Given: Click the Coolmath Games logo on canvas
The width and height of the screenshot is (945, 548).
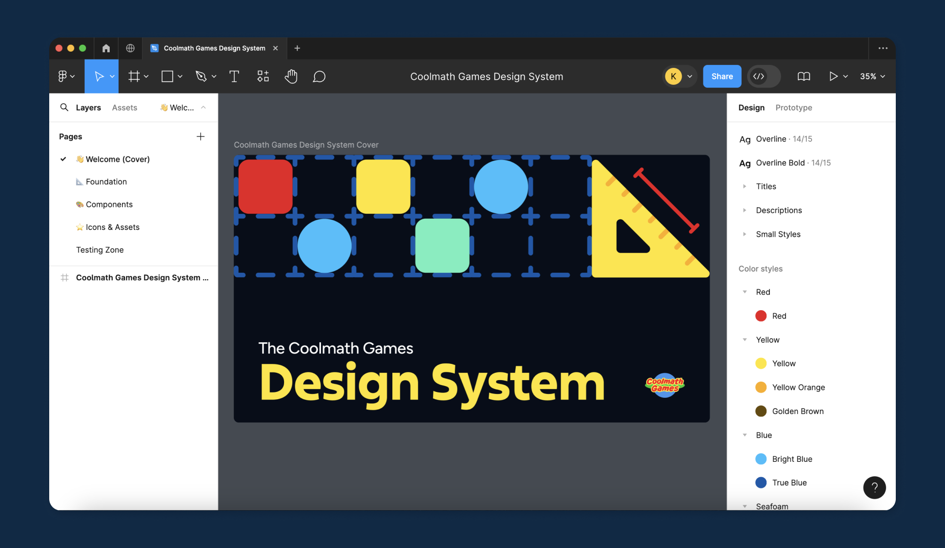Looking at the screenshot, I should 665,385.
